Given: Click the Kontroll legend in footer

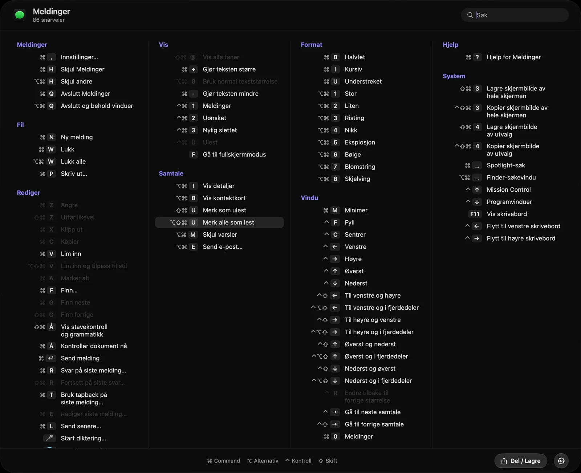Looking at the screenshot, I should (x=298, y=461).
